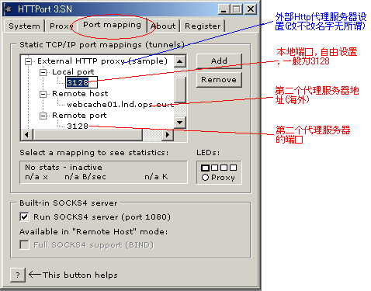Collapse the Remote host tree node
Viewport: 371px width, 291px height.
point(43,94)
